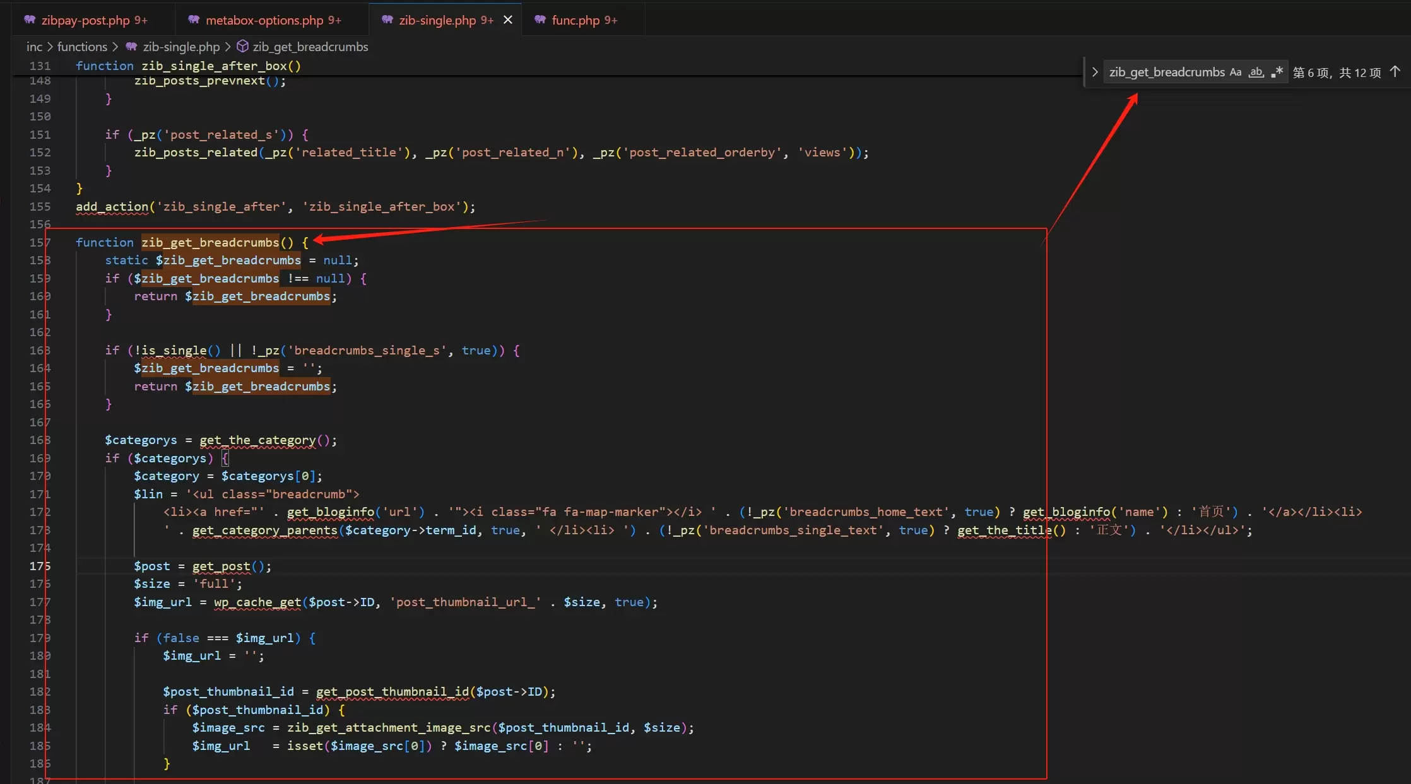Click 'wp_cache_get' call on line 177
1411x784 pixels.
point(257,602)
